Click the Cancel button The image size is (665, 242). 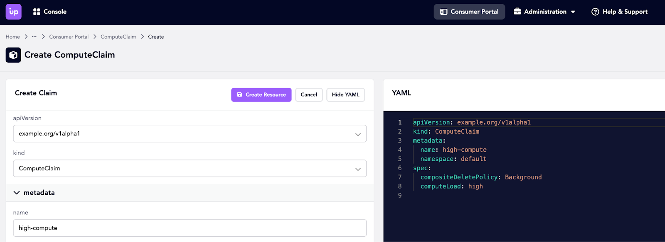pyautogui.click(x=309, y=94)
